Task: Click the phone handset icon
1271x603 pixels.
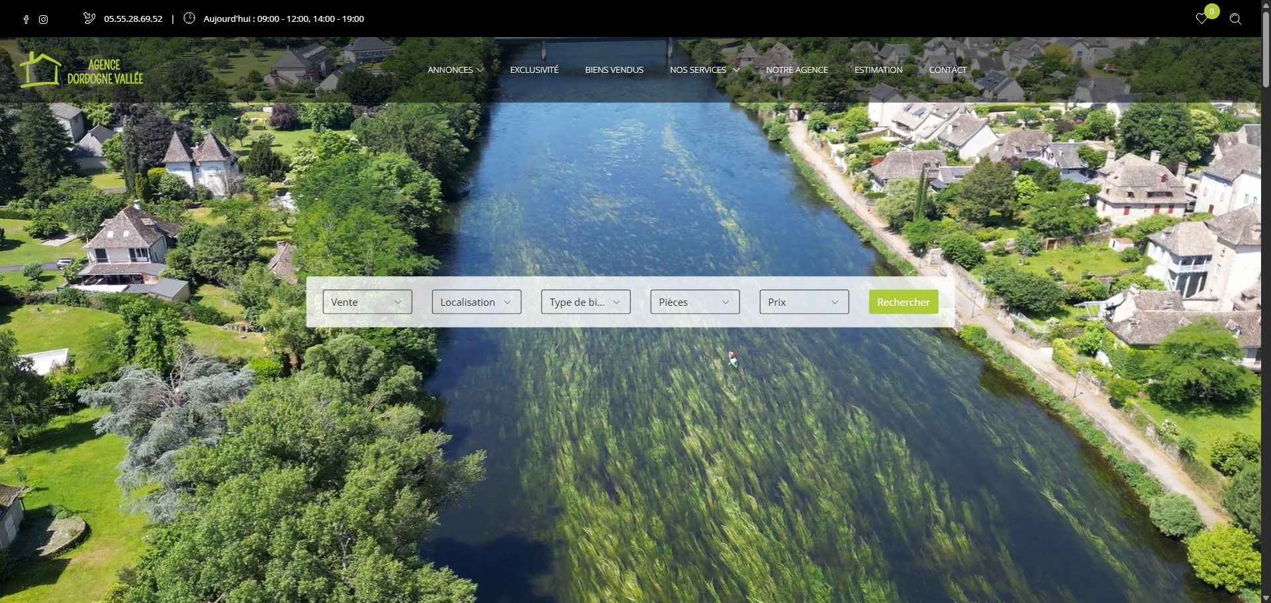Action: (89, 18)
